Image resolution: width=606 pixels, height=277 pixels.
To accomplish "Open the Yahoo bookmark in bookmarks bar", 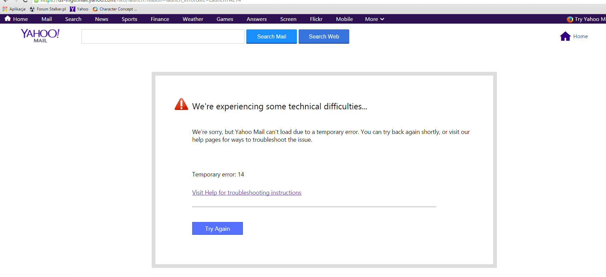I will coord(79,9).
